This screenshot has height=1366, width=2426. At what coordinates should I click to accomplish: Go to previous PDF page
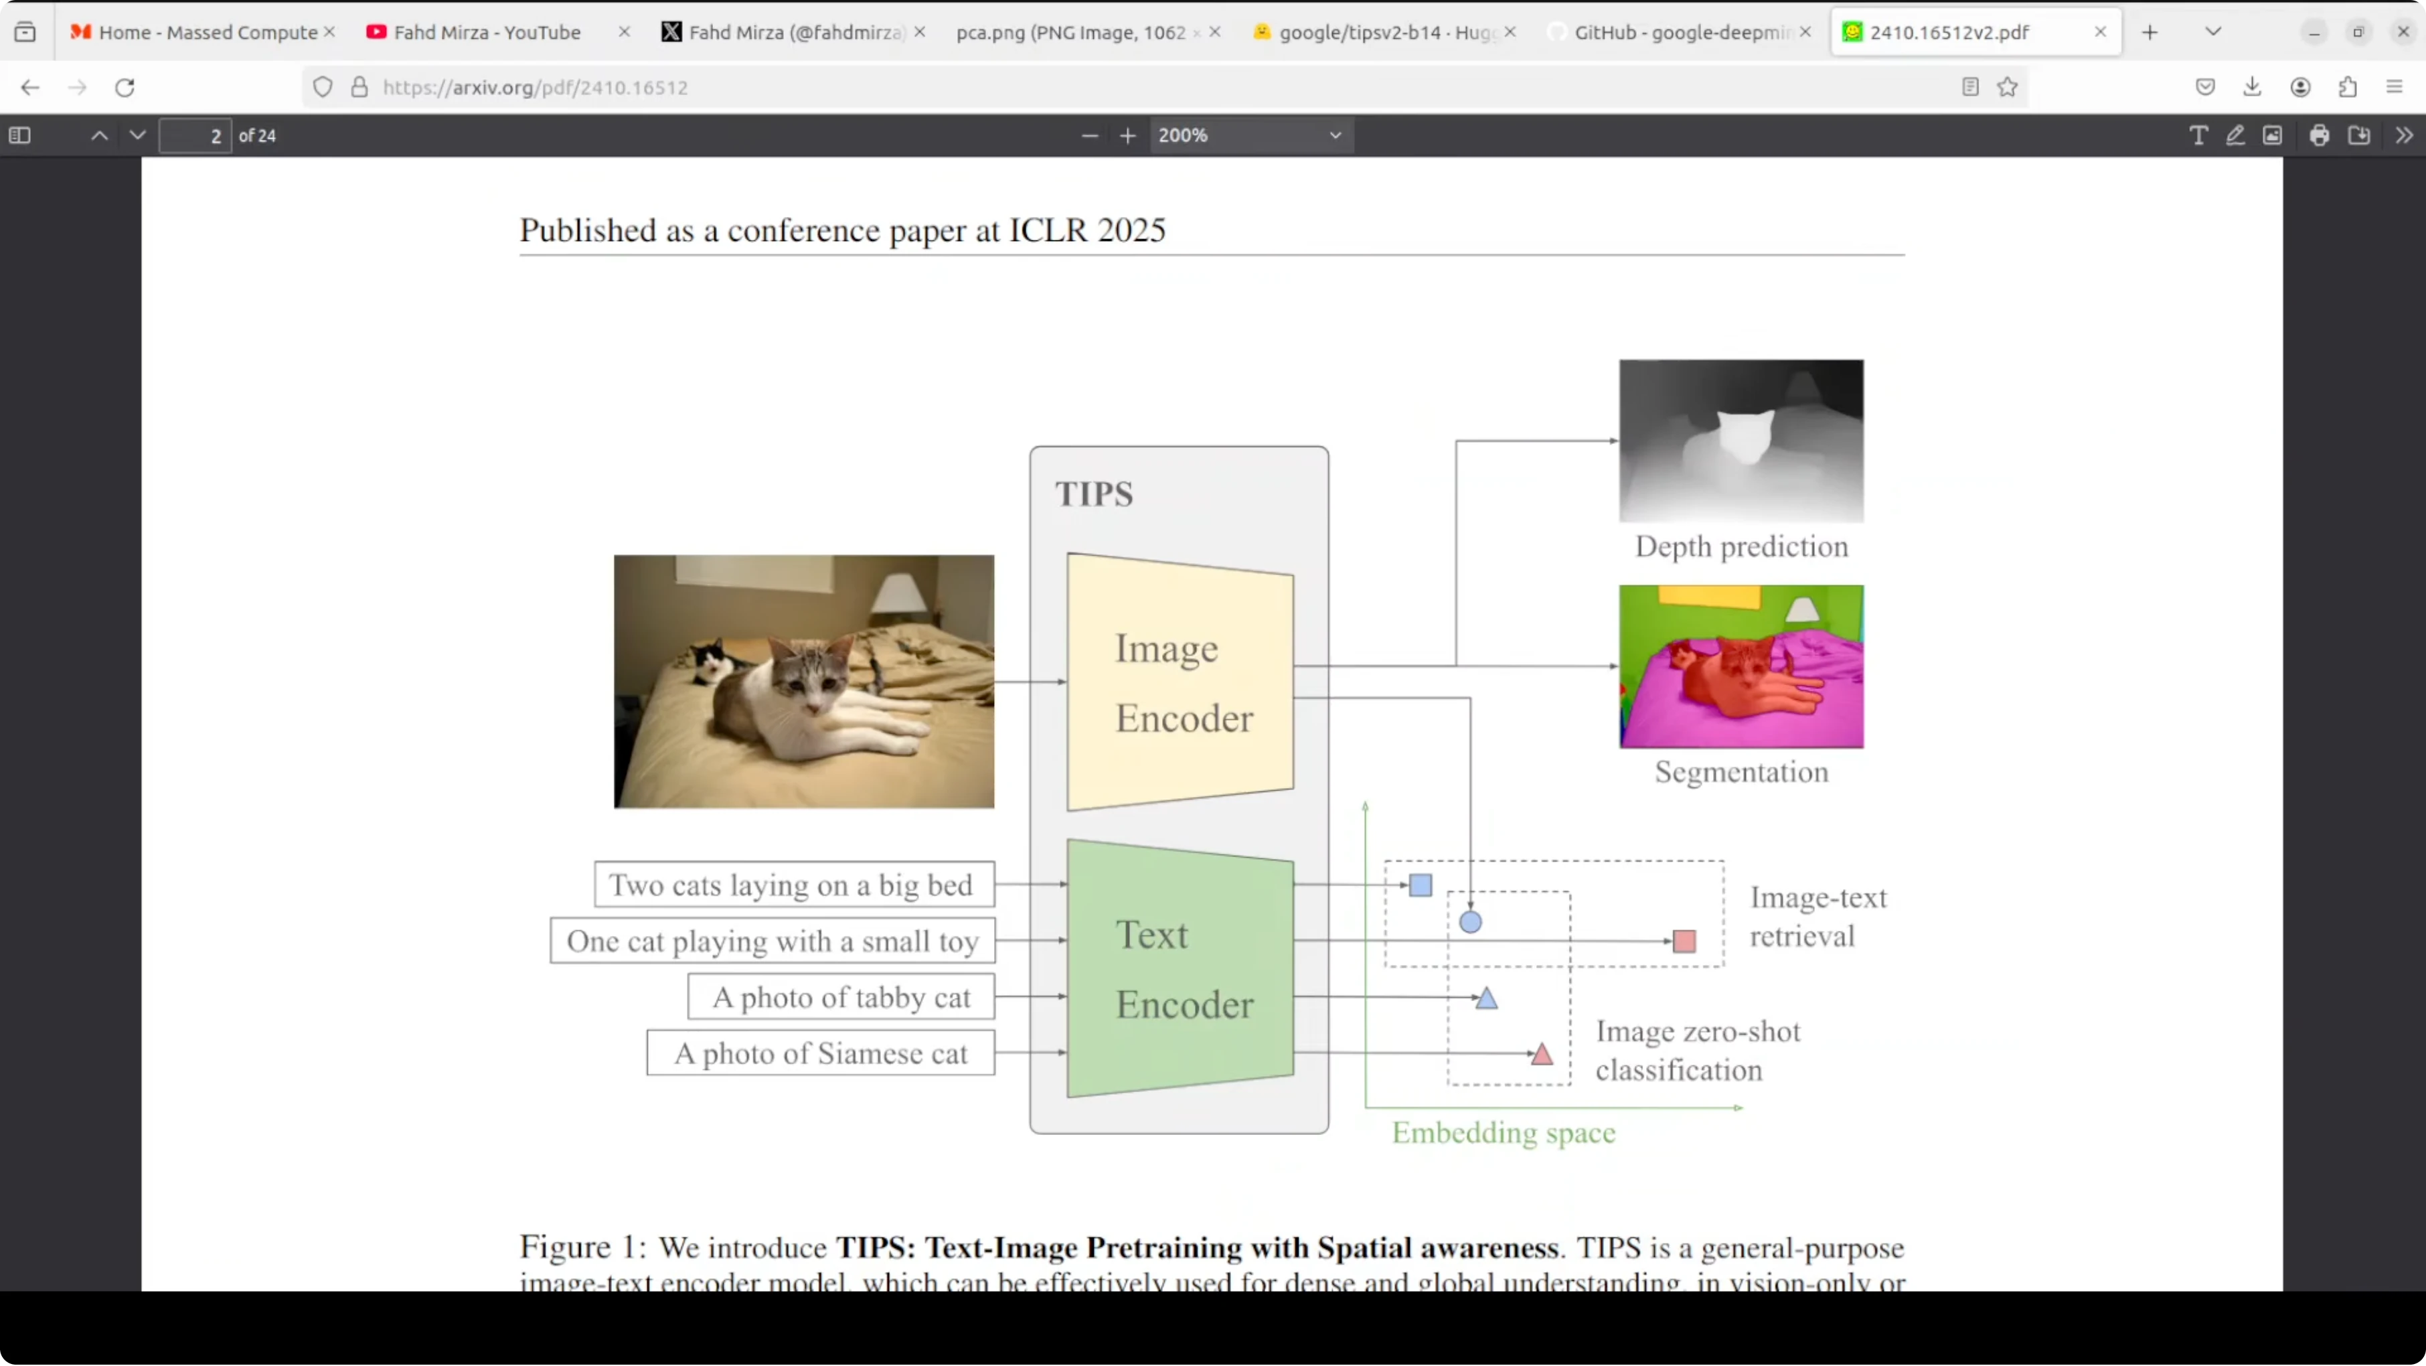pyautogui.click(x=99, y=136)
